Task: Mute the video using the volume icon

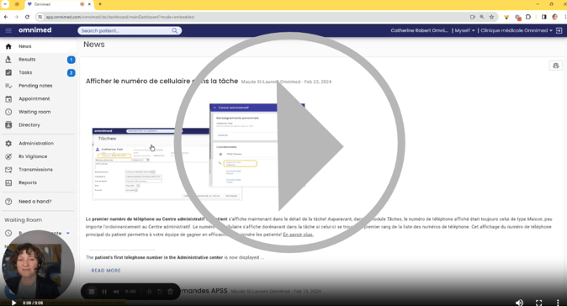Action: [519, 303]
